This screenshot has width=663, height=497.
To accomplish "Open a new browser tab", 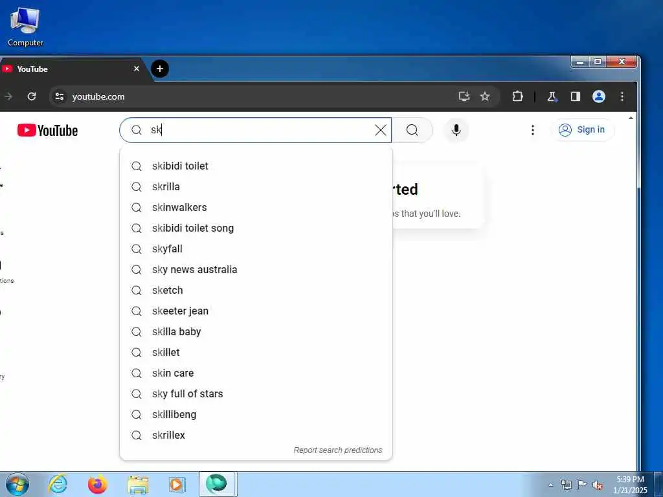I will pos(159,69).
